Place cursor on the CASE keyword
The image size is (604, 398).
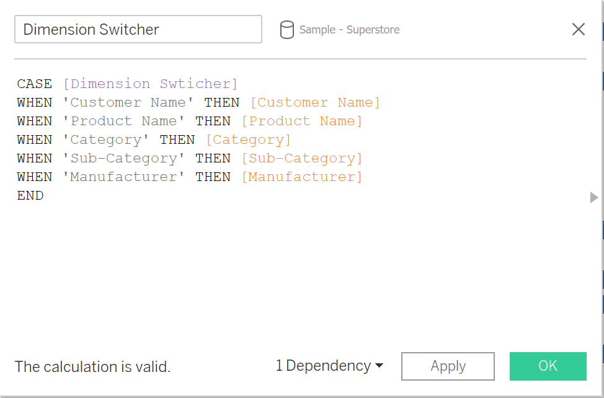click(35, 84)
